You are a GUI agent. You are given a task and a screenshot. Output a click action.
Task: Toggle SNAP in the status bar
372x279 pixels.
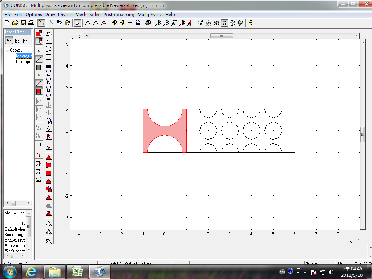(146, 263)
